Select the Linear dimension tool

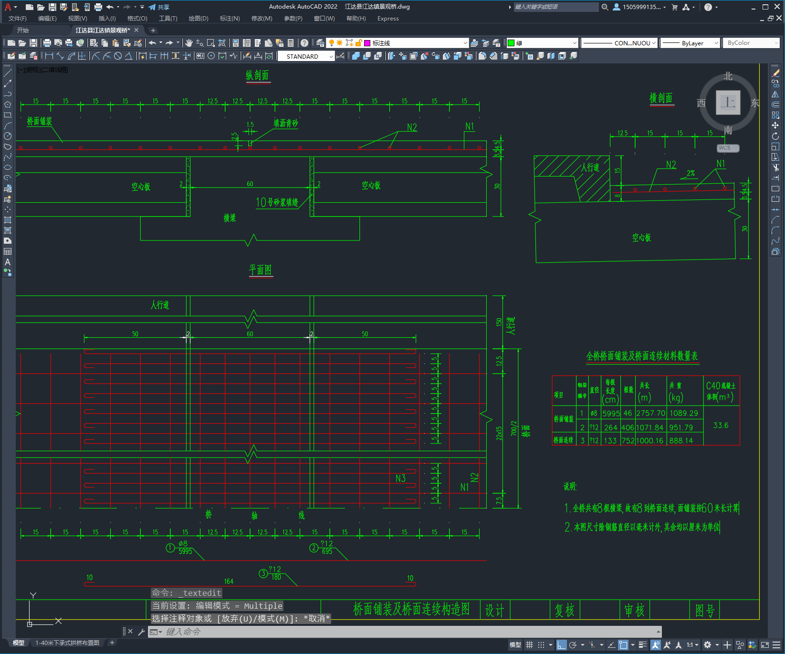click(x=49, y=56)
